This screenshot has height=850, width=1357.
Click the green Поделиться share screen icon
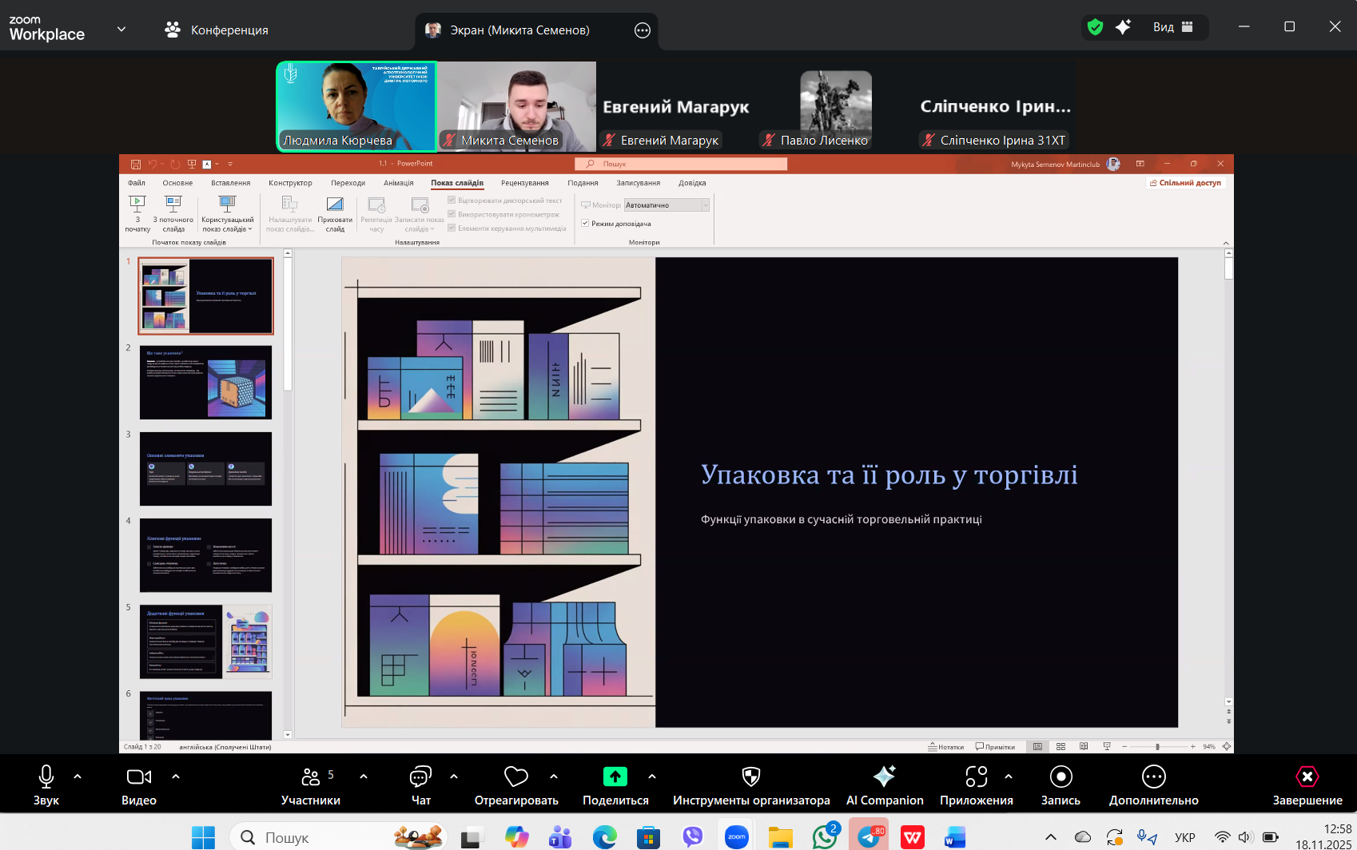(x=615, y=777)
